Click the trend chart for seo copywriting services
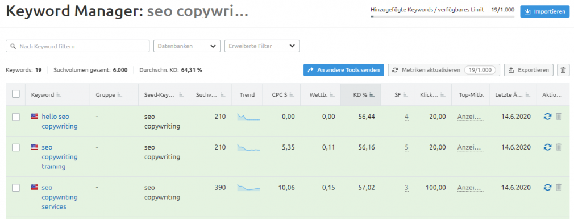Screen dimensions: 574x219 (x=248, y=188)
